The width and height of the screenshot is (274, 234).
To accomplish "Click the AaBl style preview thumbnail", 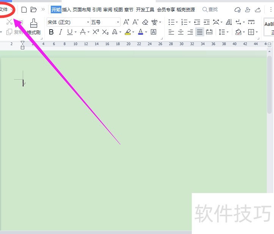I will [269, 27].
